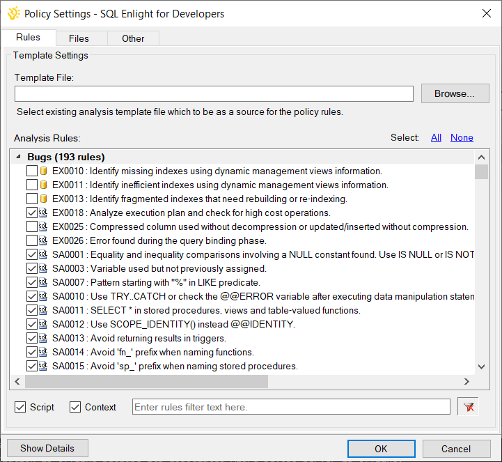Screen dimensions: 502x462
Task: Click the rules filter text field
Action: tap(291, 407)
